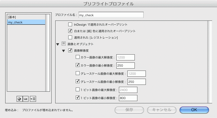Viewport: 217px width, 118px height.
Task: Enable カラー画像の最大解像度 checkbox
Action: point(78,57)
